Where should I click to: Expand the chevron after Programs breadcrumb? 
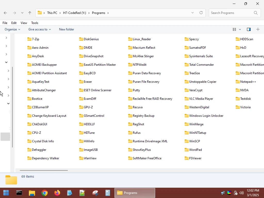(108, 13)
